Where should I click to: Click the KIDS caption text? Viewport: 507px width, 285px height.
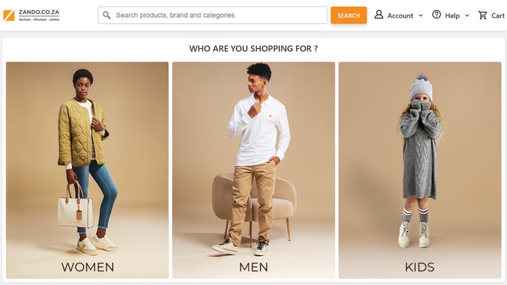(x=419, y=267)
